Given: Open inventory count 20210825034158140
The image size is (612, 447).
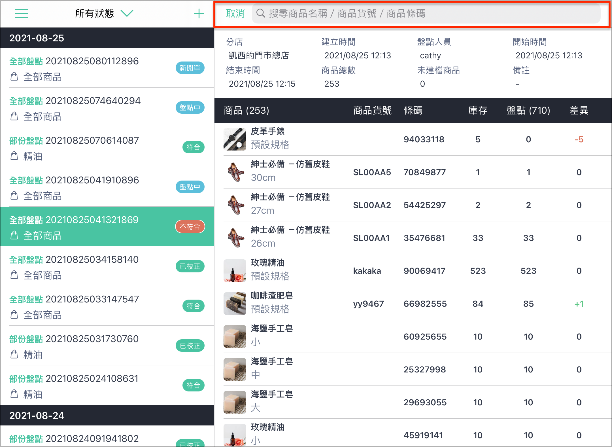Looking at the screenshot, I should (107, 266).
